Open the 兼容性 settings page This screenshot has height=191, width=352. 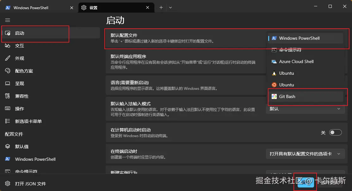pos(51,96)
